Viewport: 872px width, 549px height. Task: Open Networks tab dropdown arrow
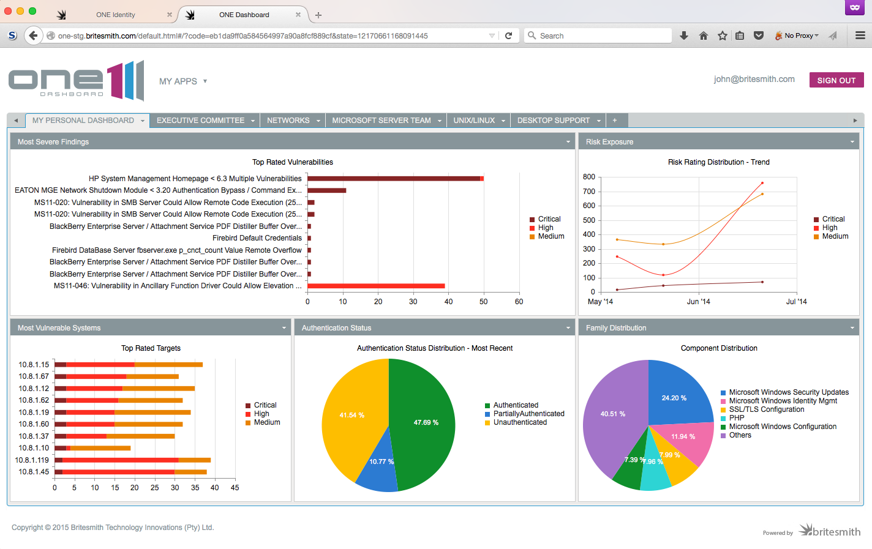[318, 121]
